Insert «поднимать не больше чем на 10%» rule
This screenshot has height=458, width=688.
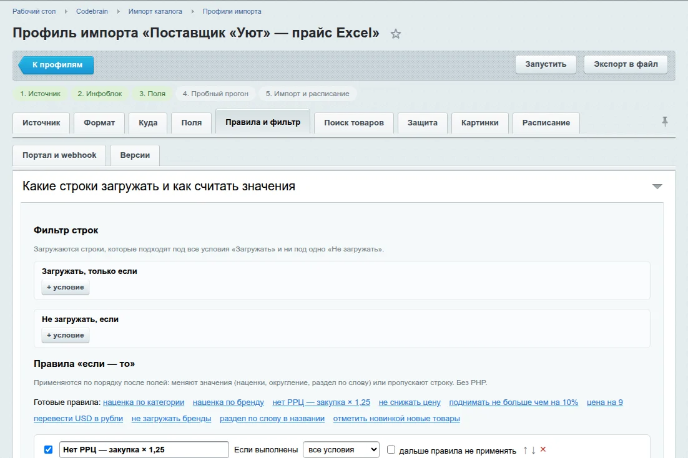(x=513, y=402)
